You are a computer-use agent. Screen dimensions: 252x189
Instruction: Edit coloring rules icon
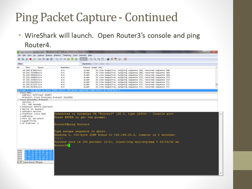pyautogui.click(x=116, y=59)
